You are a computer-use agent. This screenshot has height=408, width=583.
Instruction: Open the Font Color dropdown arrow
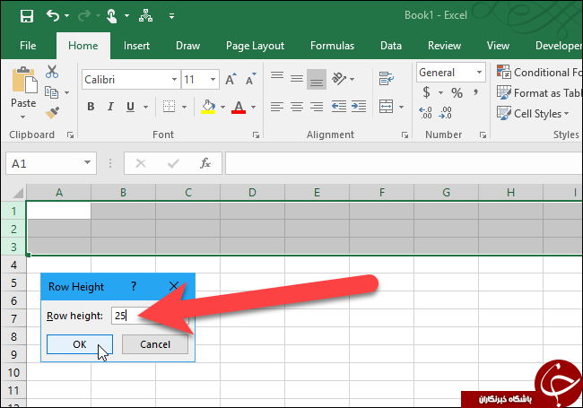(x=253, y=108)
